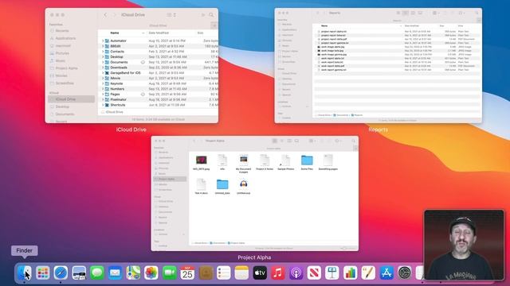Select the Reports window label
Screen dimensions: 510x286
[x=378, y=129]
